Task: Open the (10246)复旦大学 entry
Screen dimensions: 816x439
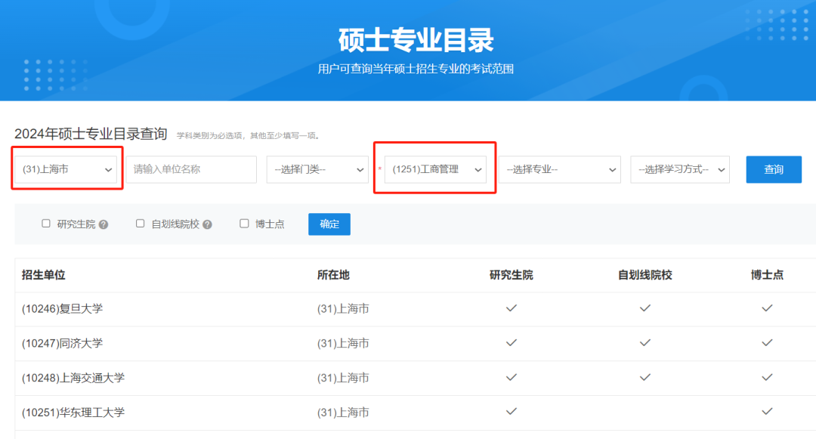Action: [62, 308]
